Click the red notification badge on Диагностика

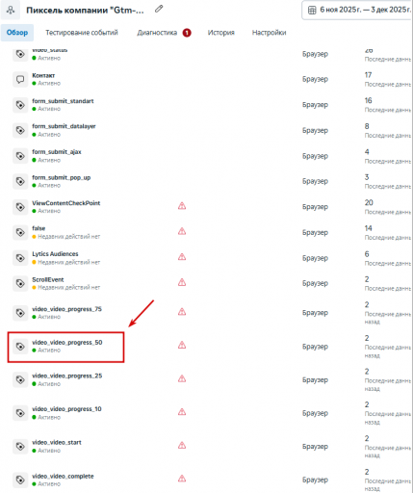pyautogui.click(x=187, y=33)
